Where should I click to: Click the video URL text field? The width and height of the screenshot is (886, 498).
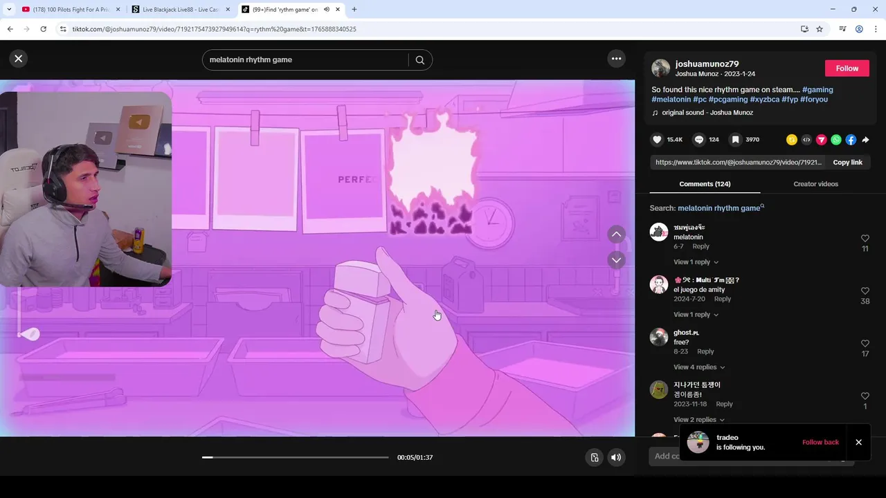pos(738,162)
